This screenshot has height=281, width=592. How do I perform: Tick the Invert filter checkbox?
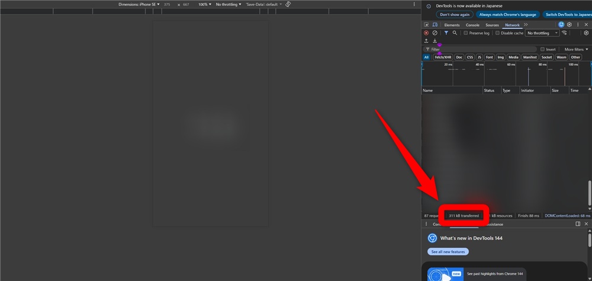[543, 49]
